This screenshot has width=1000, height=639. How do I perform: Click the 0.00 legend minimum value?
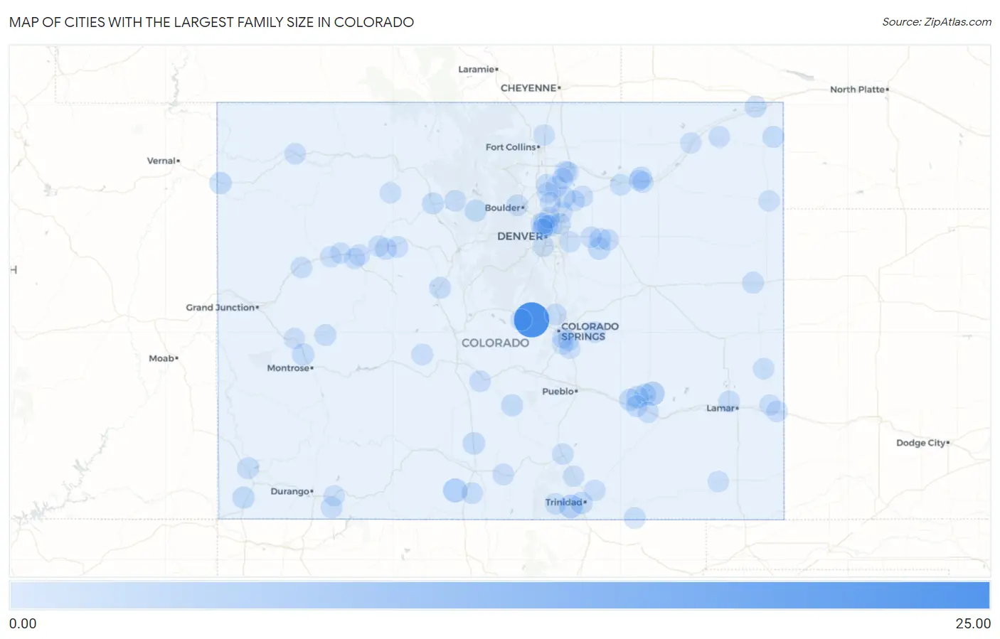[x=23, y=623]
